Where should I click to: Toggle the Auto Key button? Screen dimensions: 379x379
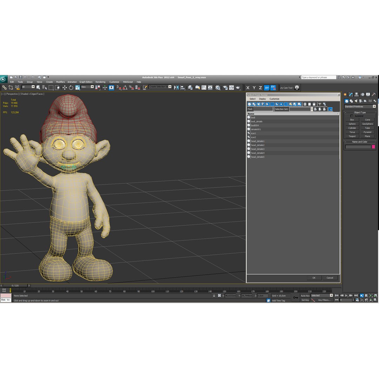pyautogui.click(x=305, y=295)
